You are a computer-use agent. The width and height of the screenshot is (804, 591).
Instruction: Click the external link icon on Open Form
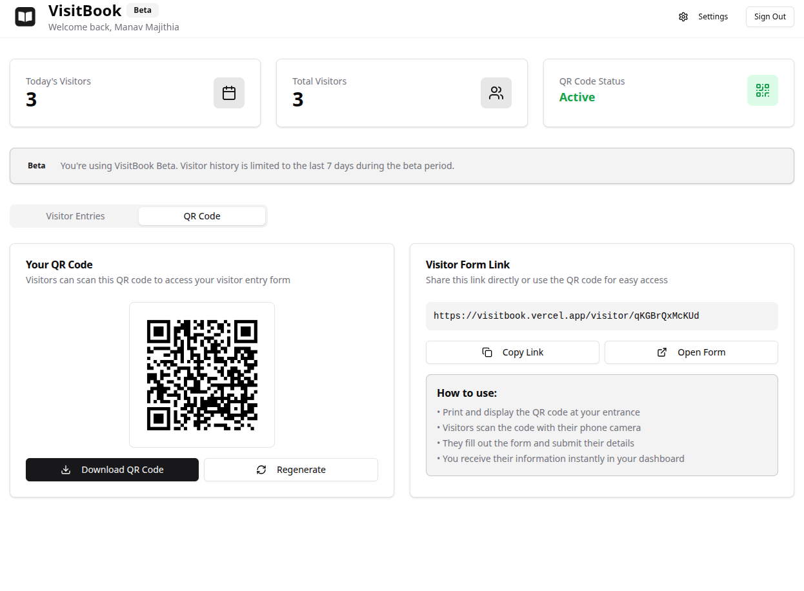(662, 352)
